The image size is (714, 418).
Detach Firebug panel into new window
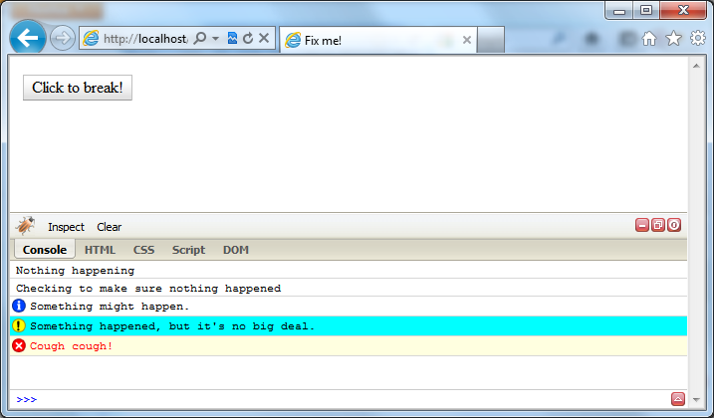(658, 226)
